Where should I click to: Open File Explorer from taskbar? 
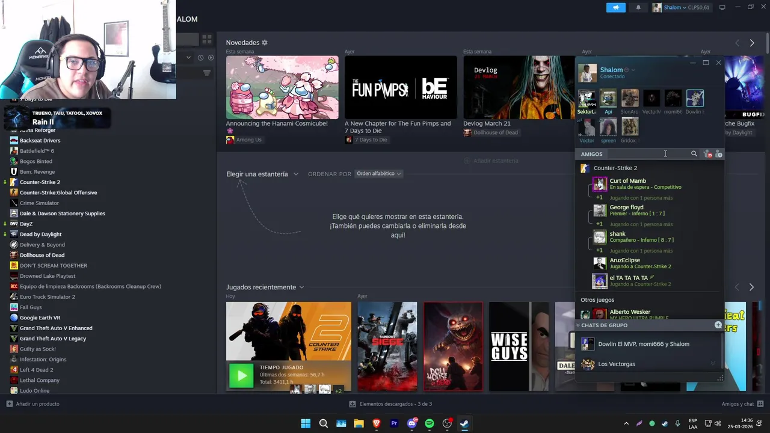pos(359,423)
